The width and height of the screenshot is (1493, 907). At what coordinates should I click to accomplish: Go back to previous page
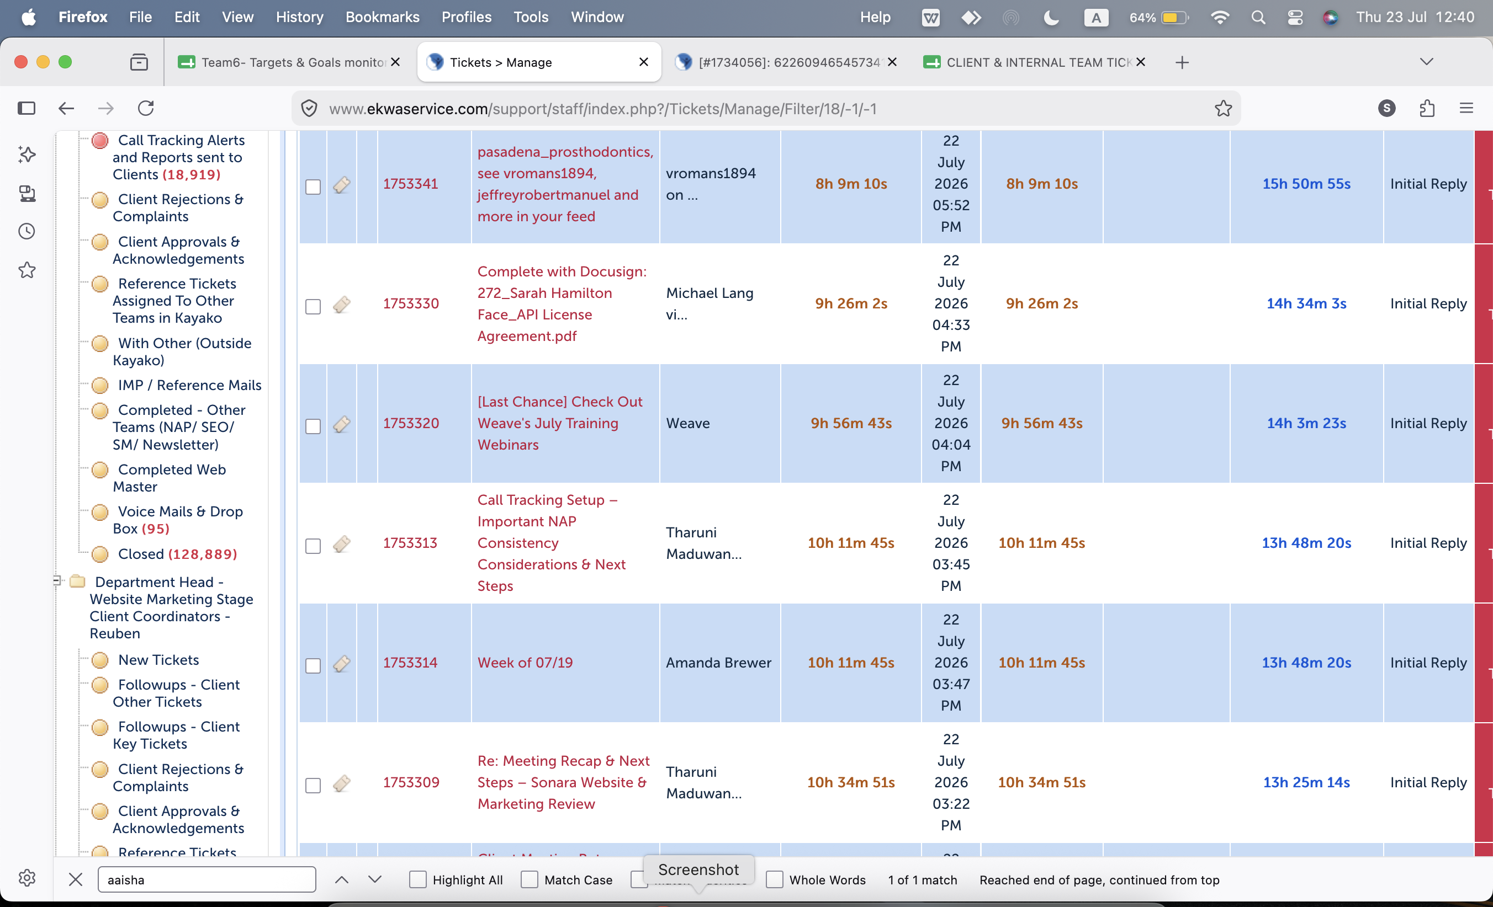(x=66, y=108)
